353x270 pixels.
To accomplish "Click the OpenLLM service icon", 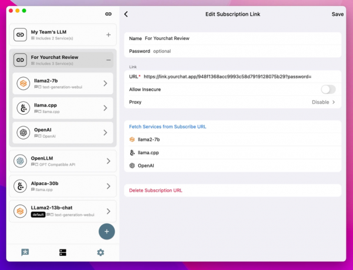I will [x=21, y=161].
